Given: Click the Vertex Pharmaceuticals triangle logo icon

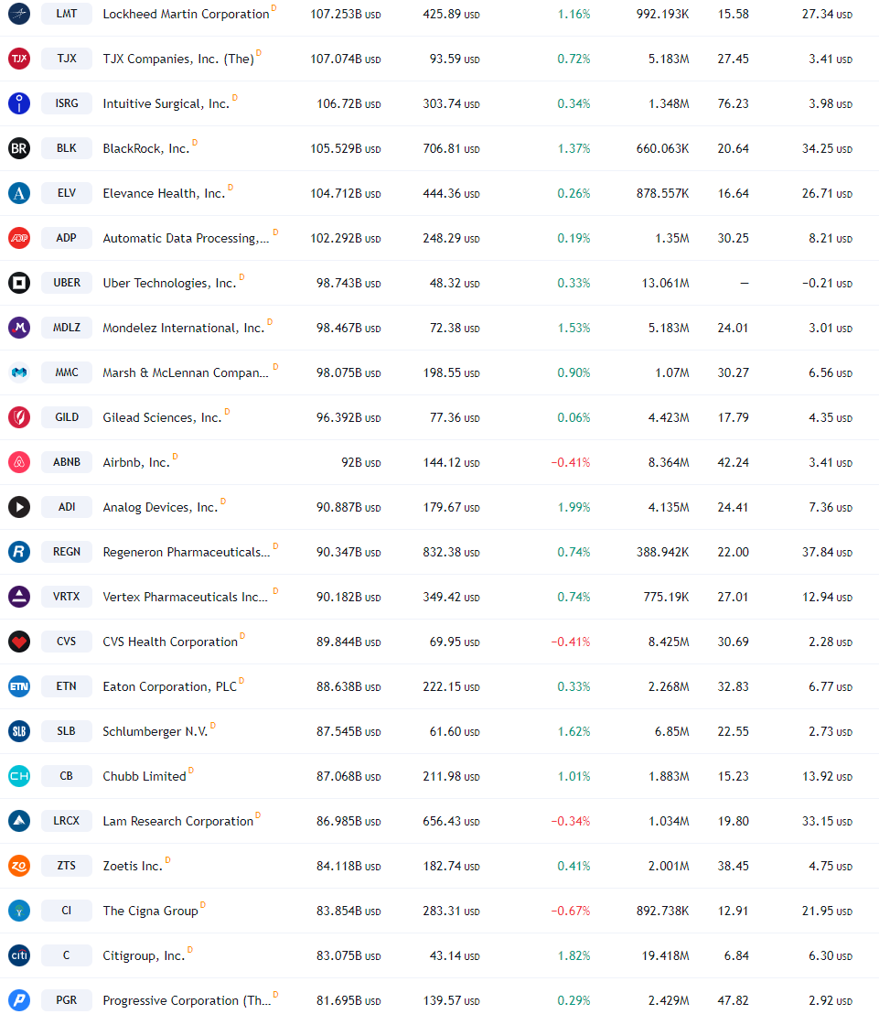Looking at the screenshot, I should coord(19,597).
